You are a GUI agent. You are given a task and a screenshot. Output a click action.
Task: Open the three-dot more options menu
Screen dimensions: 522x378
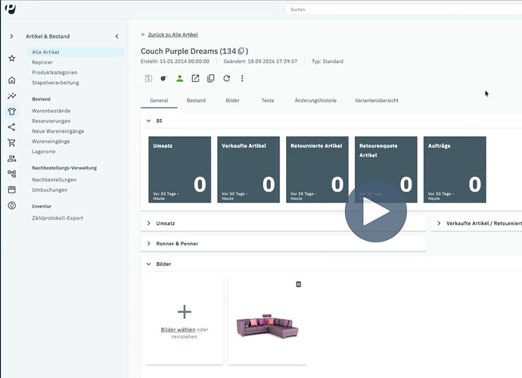242,78
